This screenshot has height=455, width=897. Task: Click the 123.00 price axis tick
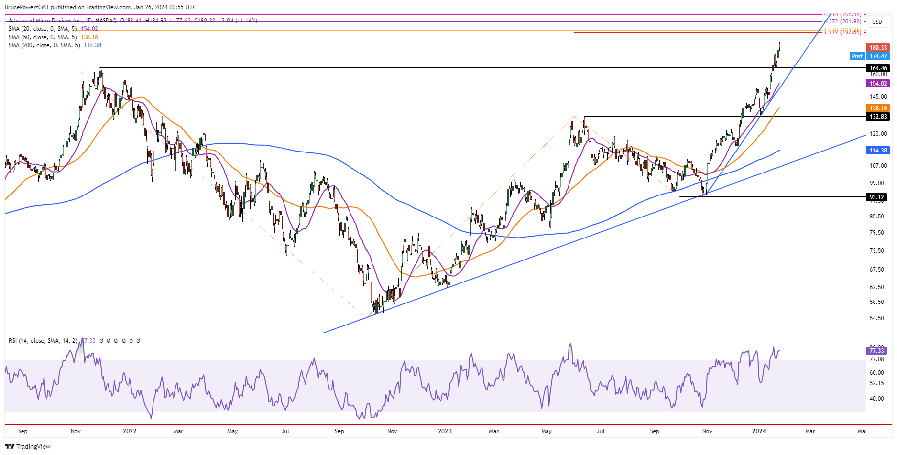click(878, 134)
